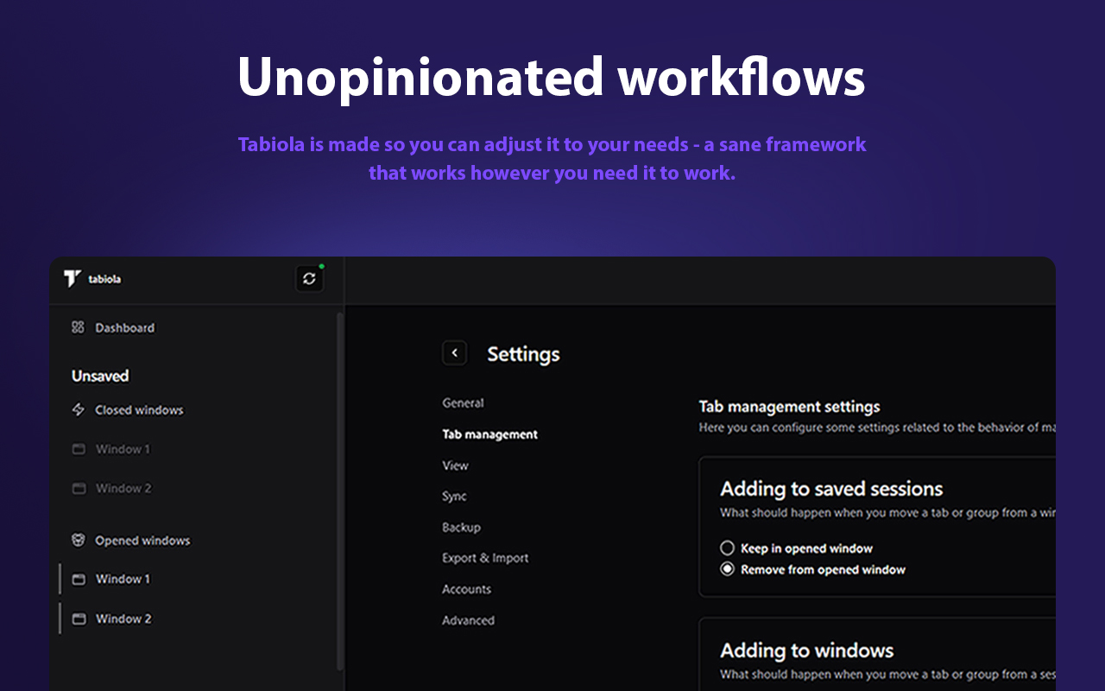The image size is (1105, 691).
Task: Click the Tabiola logo icon
Action: point(73,279)
